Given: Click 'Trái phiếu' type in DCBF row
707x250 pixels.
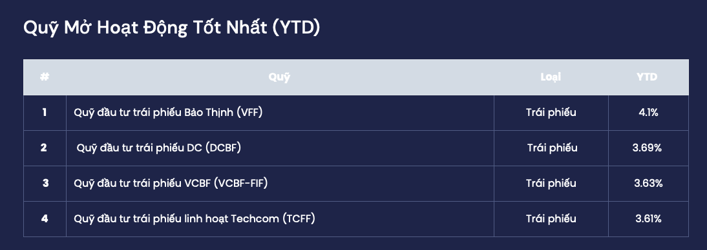Looking at the screenshot, I should 553,148.
